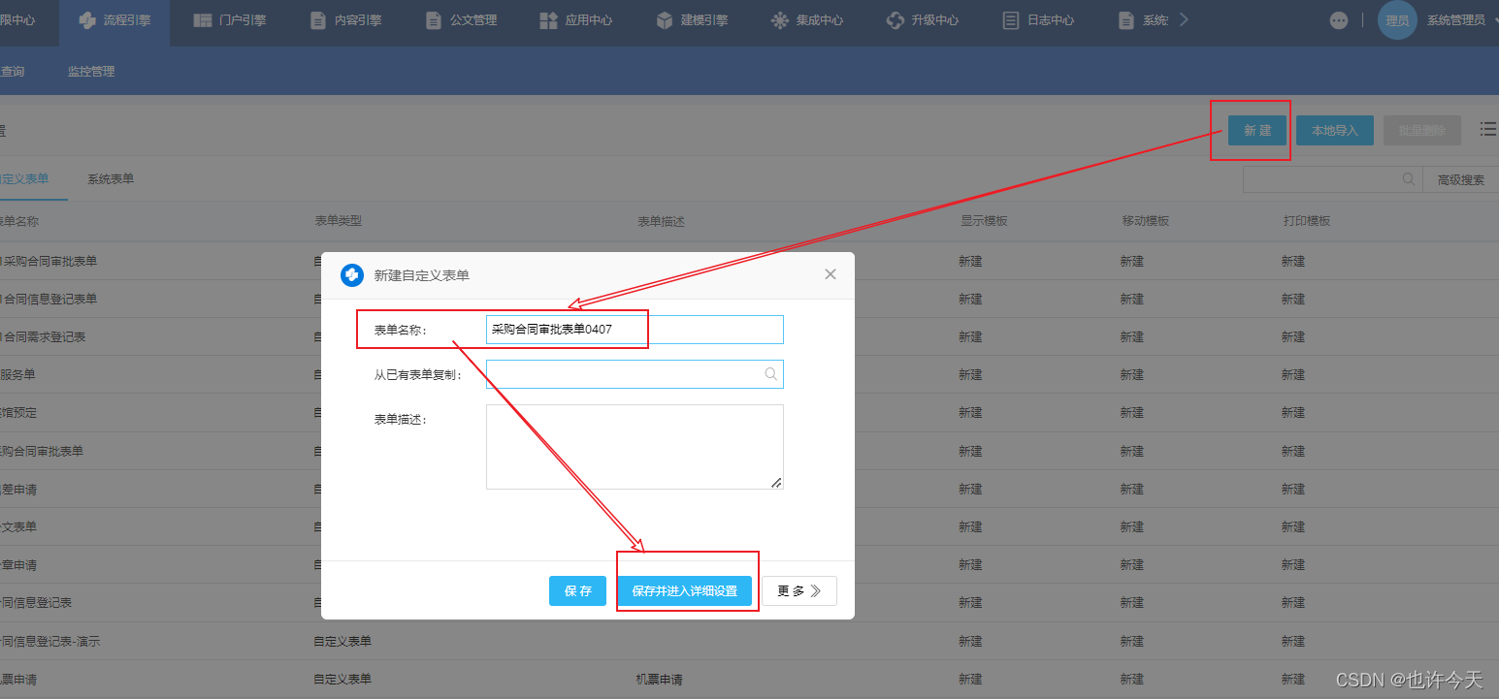Click the 表单名称 input field

(x=635, y=330)
